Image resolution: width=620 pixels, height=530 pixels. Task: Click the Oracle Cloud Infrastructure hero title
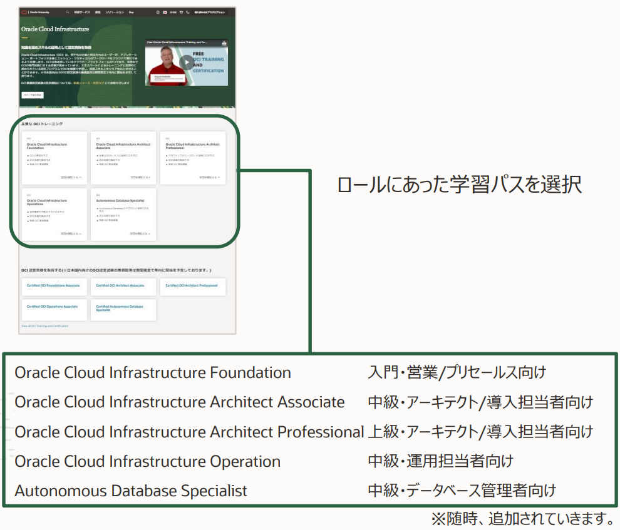tap(55, 29)
